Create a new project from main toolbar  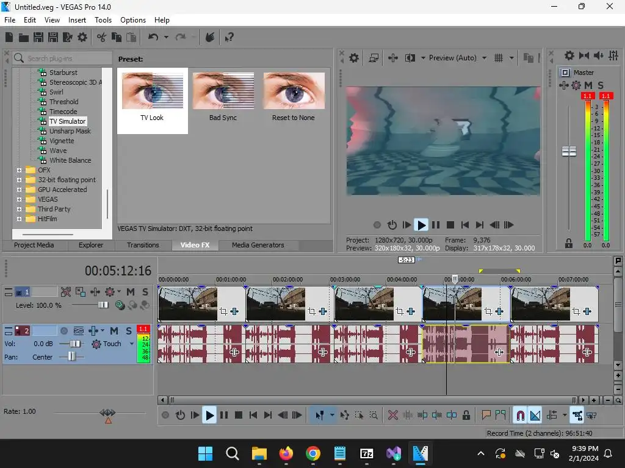pos(9,37)
